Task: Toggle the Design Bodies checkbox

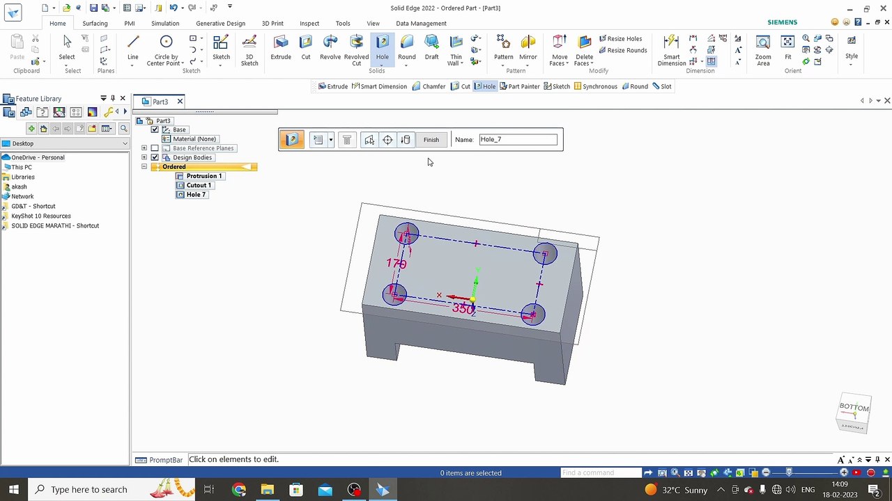Action: [x=155, y=157]
